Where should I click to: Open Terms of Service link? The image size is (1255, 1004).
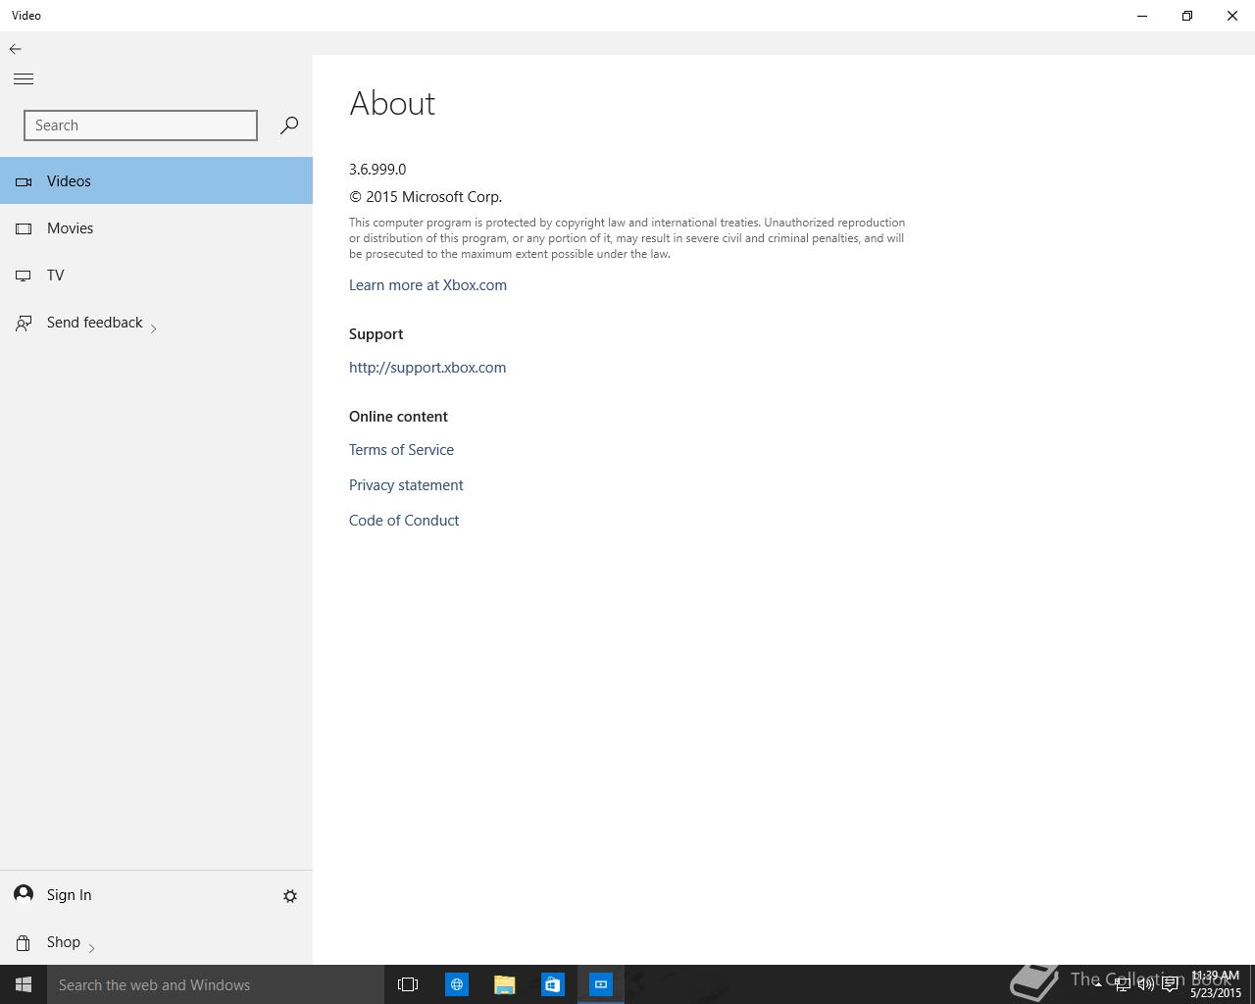tap(401, 449)
